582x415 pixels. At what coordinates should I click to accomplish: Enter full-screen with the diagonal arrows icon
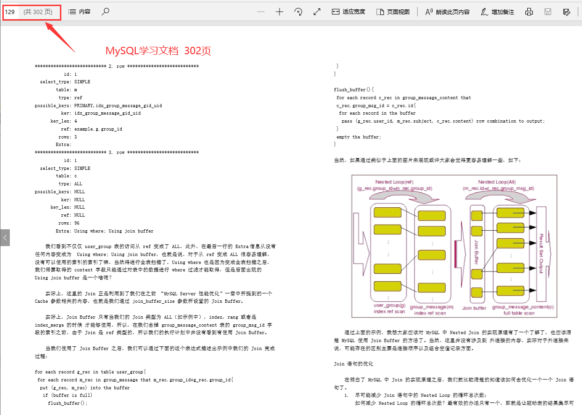click(x=317, y=12)
